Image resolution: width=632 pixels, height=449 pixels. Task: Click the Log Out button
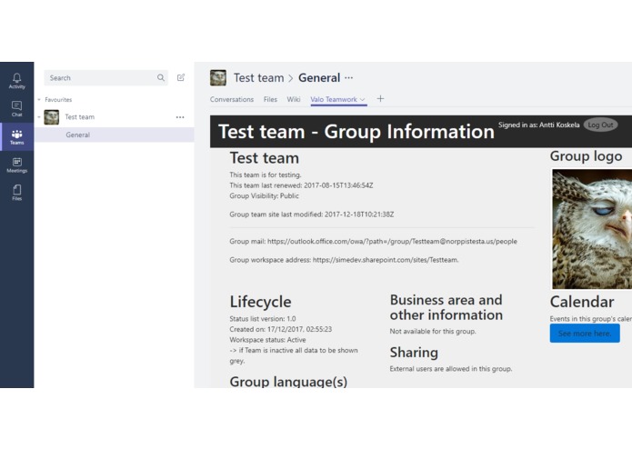(600, 125)
